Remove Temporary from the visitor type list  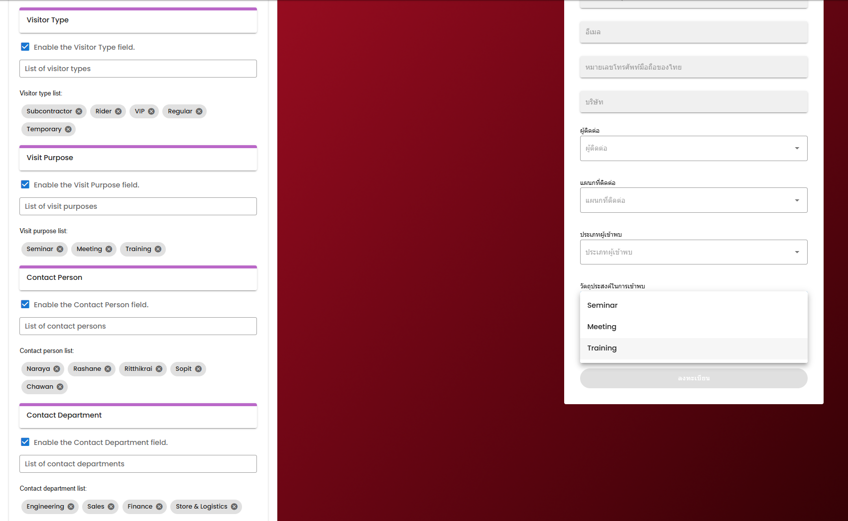pos(68,129)
